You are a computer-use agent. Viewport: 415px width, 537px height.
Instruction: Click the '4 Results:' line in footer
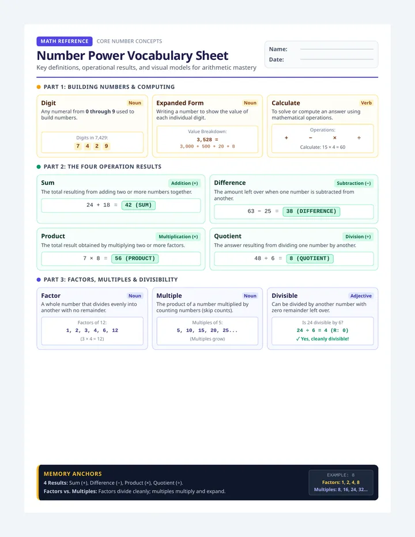coord(114,483)
